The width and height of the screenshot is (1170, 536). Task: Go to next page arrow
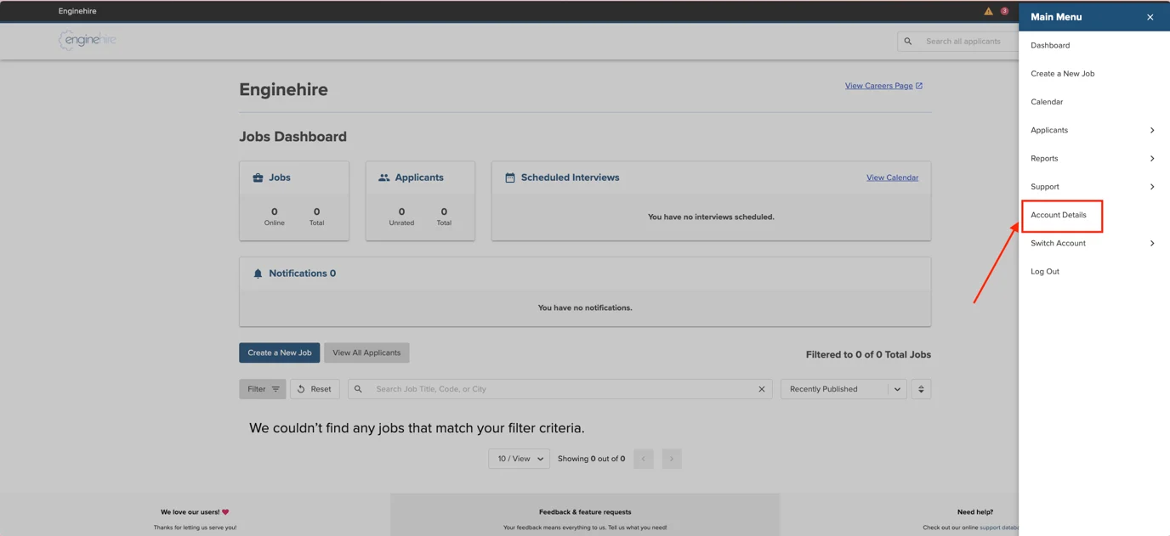click(x=672, y=459)
